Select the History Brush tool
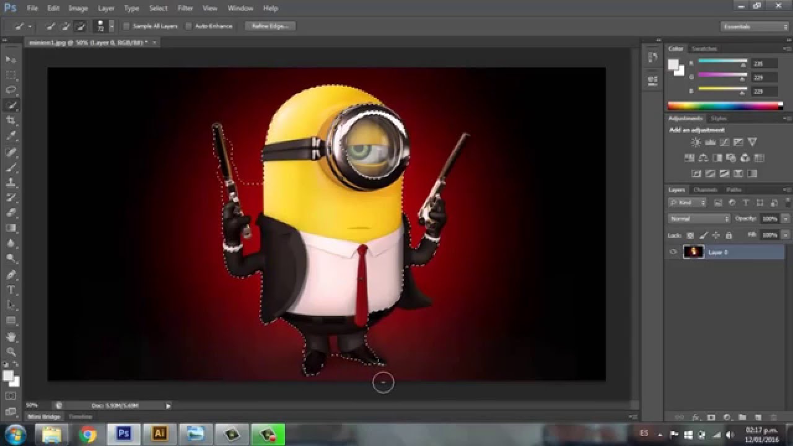This screenshot has height=446, width=793. pyautogui.click(x=11, y=198)
